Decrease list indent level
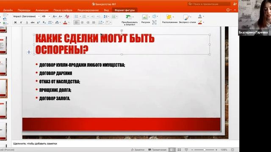 coord(93,16)
